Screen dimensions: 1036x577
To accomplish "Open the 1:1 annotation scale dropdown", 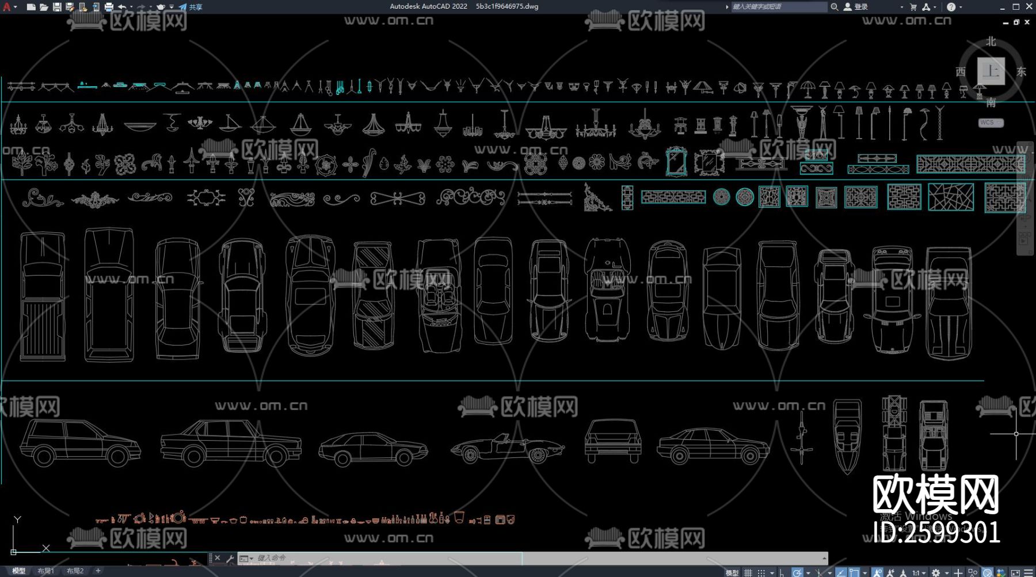I will pos(916,572).
